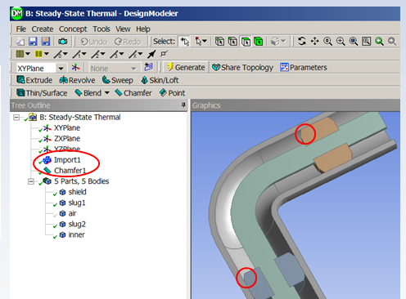Enable the edge selection filter
406x299 pixels.
(x=232, y=42)
